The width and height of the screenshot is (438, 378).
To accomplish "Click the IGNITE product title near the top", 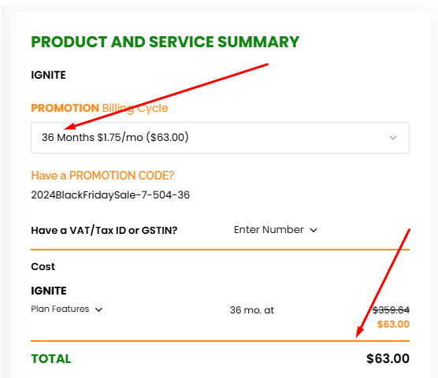I will click(x=48, y=75).
